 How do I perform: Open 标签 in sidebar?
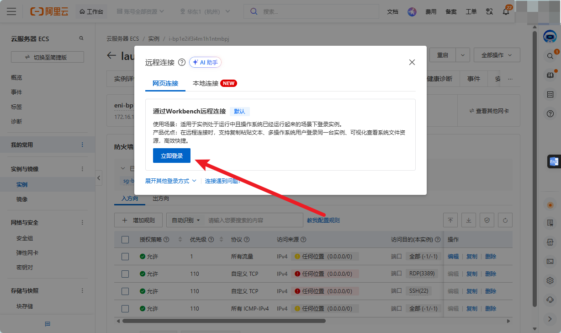[x=16, y=107]
